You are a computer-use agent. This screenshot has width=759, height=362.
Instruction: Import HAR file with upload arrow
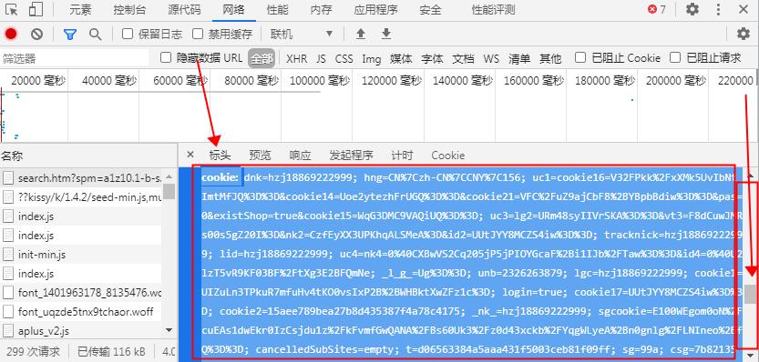(360, 34)
